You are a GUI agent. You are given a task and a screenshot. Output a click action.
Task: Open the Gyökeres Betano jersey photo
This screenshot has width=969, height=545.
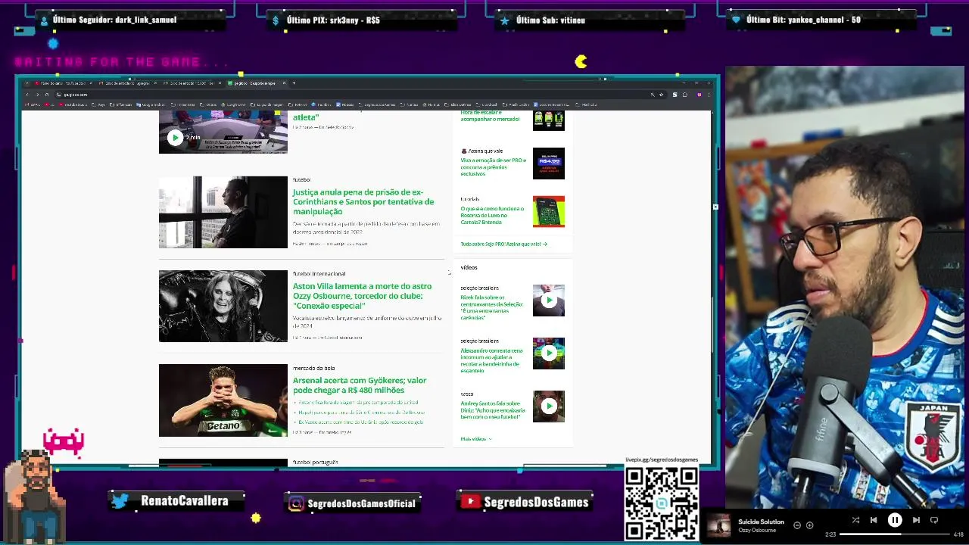pyautogui.click(x=223, y=400)
